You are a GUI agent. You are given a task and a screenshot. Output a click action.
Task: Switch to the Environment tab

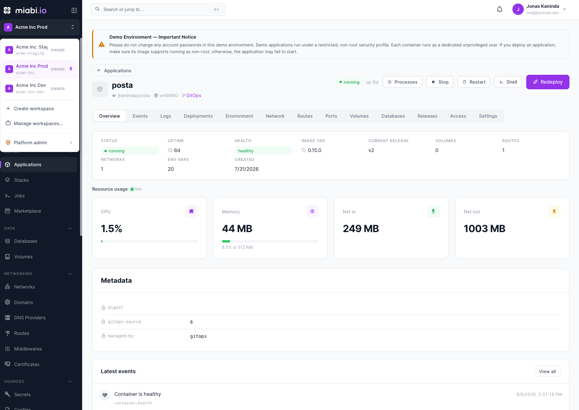pyautogui.click(x=239, y=116)
